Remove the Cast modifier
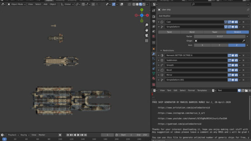The image size is (251, 141). [244, 22]
